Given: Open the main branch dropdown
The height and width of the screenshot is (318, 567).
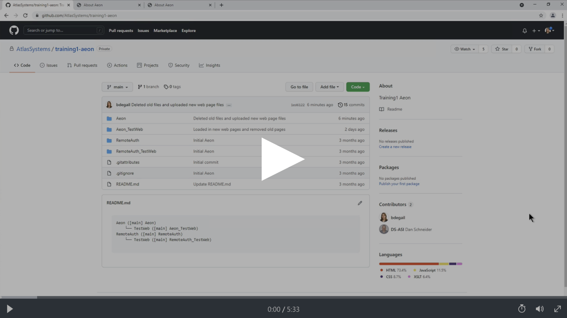Looking at the screenshot, I should tap(117, 87).
